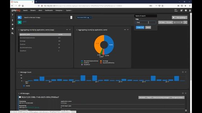The width and height of the screenshot is (202, 113).
Task: Click the Share search button
Action: [178, 22]
